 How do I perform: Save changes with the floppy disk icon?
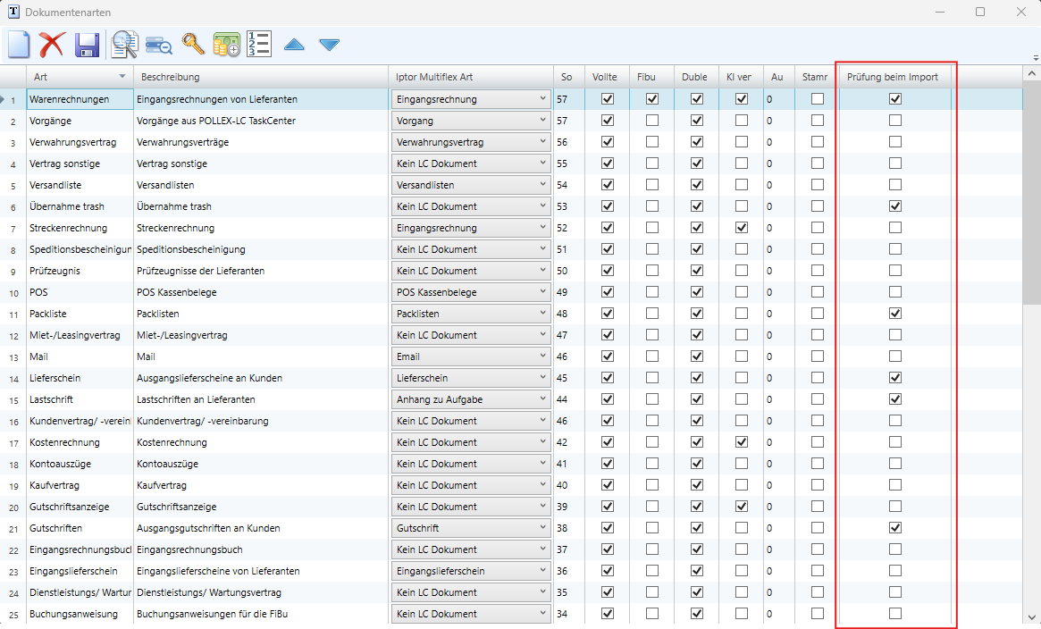87,45
